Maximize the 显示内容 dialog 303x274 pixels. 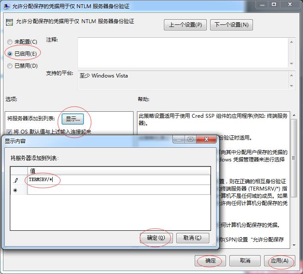(190, 139)
